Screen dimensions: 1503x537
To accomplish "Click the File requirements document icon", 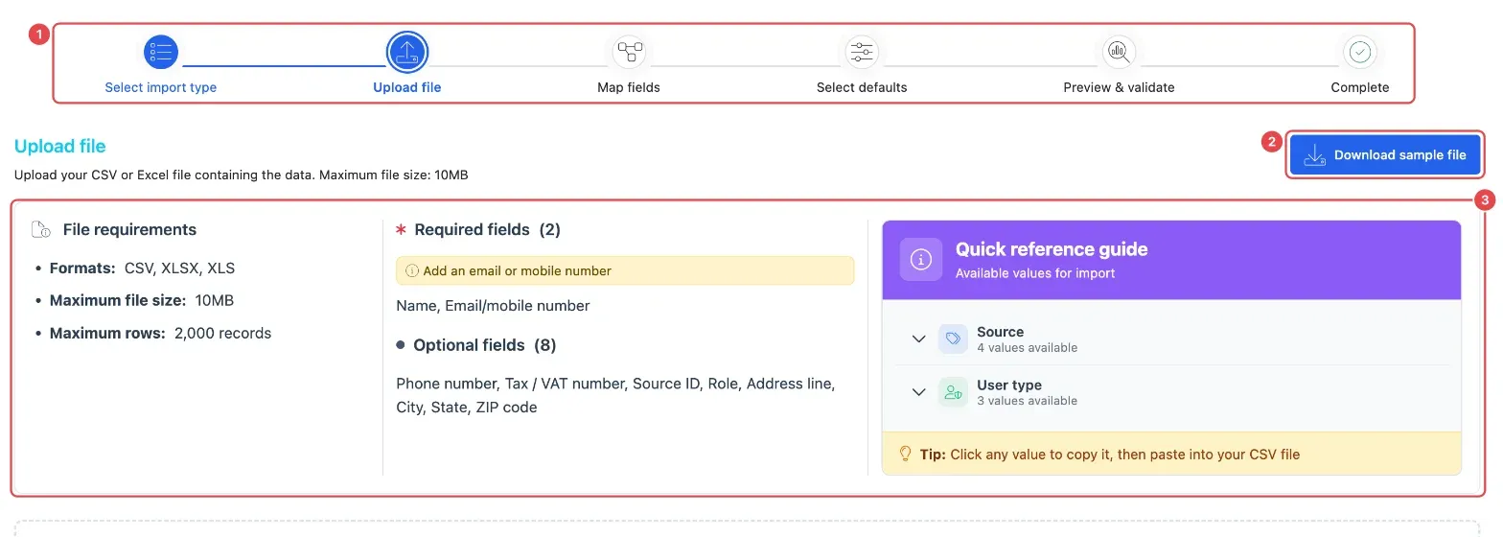I will tap(41, 230).
